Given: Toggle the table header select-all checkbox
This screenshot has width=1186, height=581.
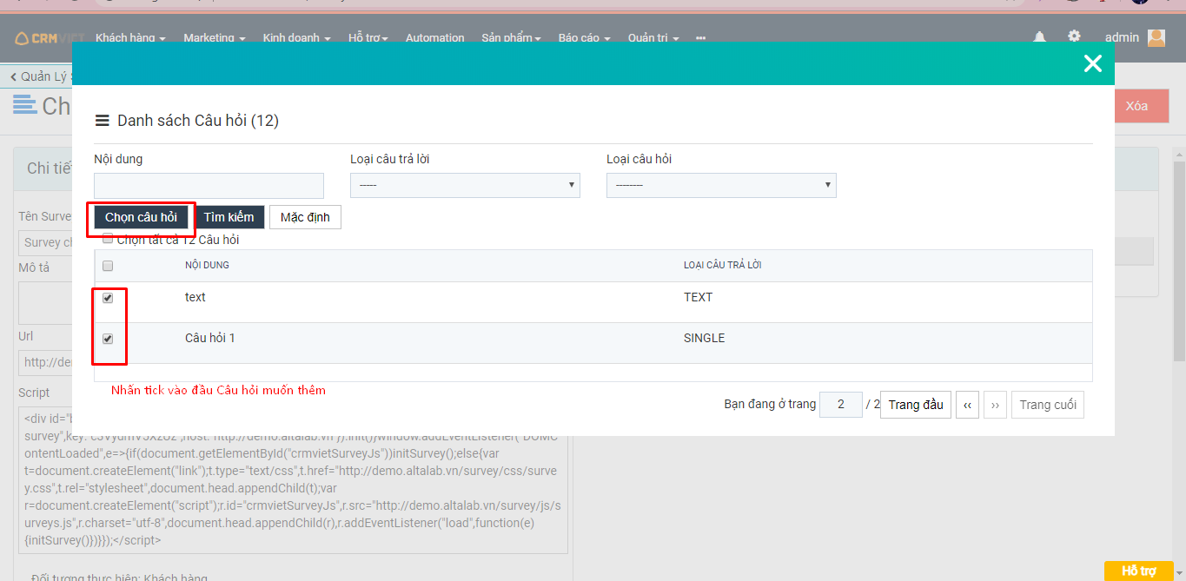Looking at the screenshot, I should click(108, 266).
